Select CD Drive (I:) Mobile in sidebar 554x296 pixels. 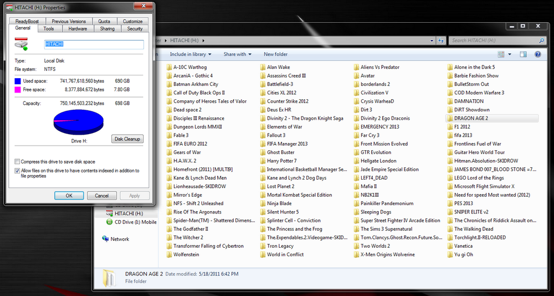tap(131, 222)
